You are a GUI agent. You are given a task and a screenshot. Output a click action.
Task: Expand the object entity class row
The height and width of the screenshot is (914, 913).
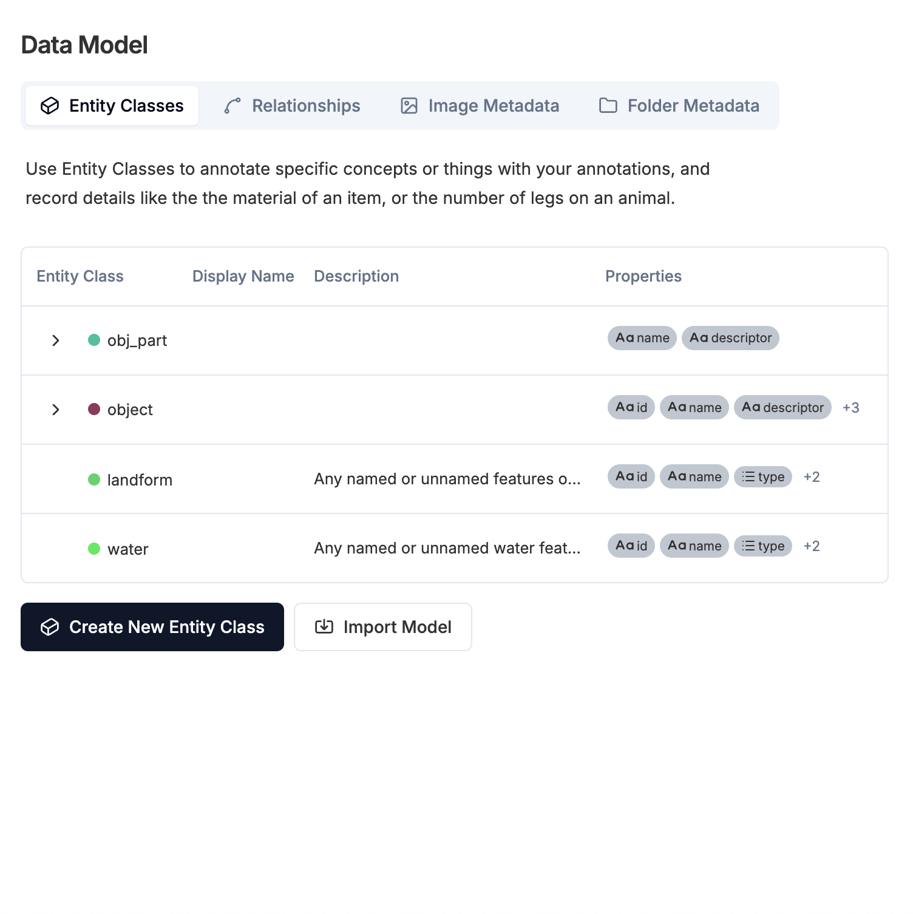pos(56,410)
